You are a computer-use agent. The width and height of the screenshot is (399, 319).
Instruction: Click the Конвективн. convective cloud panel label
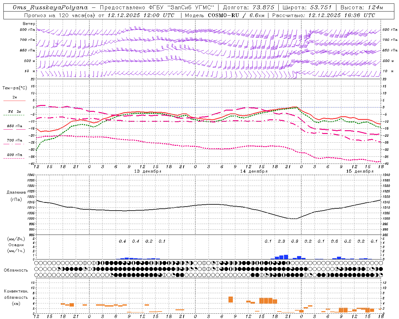(16, 292)
